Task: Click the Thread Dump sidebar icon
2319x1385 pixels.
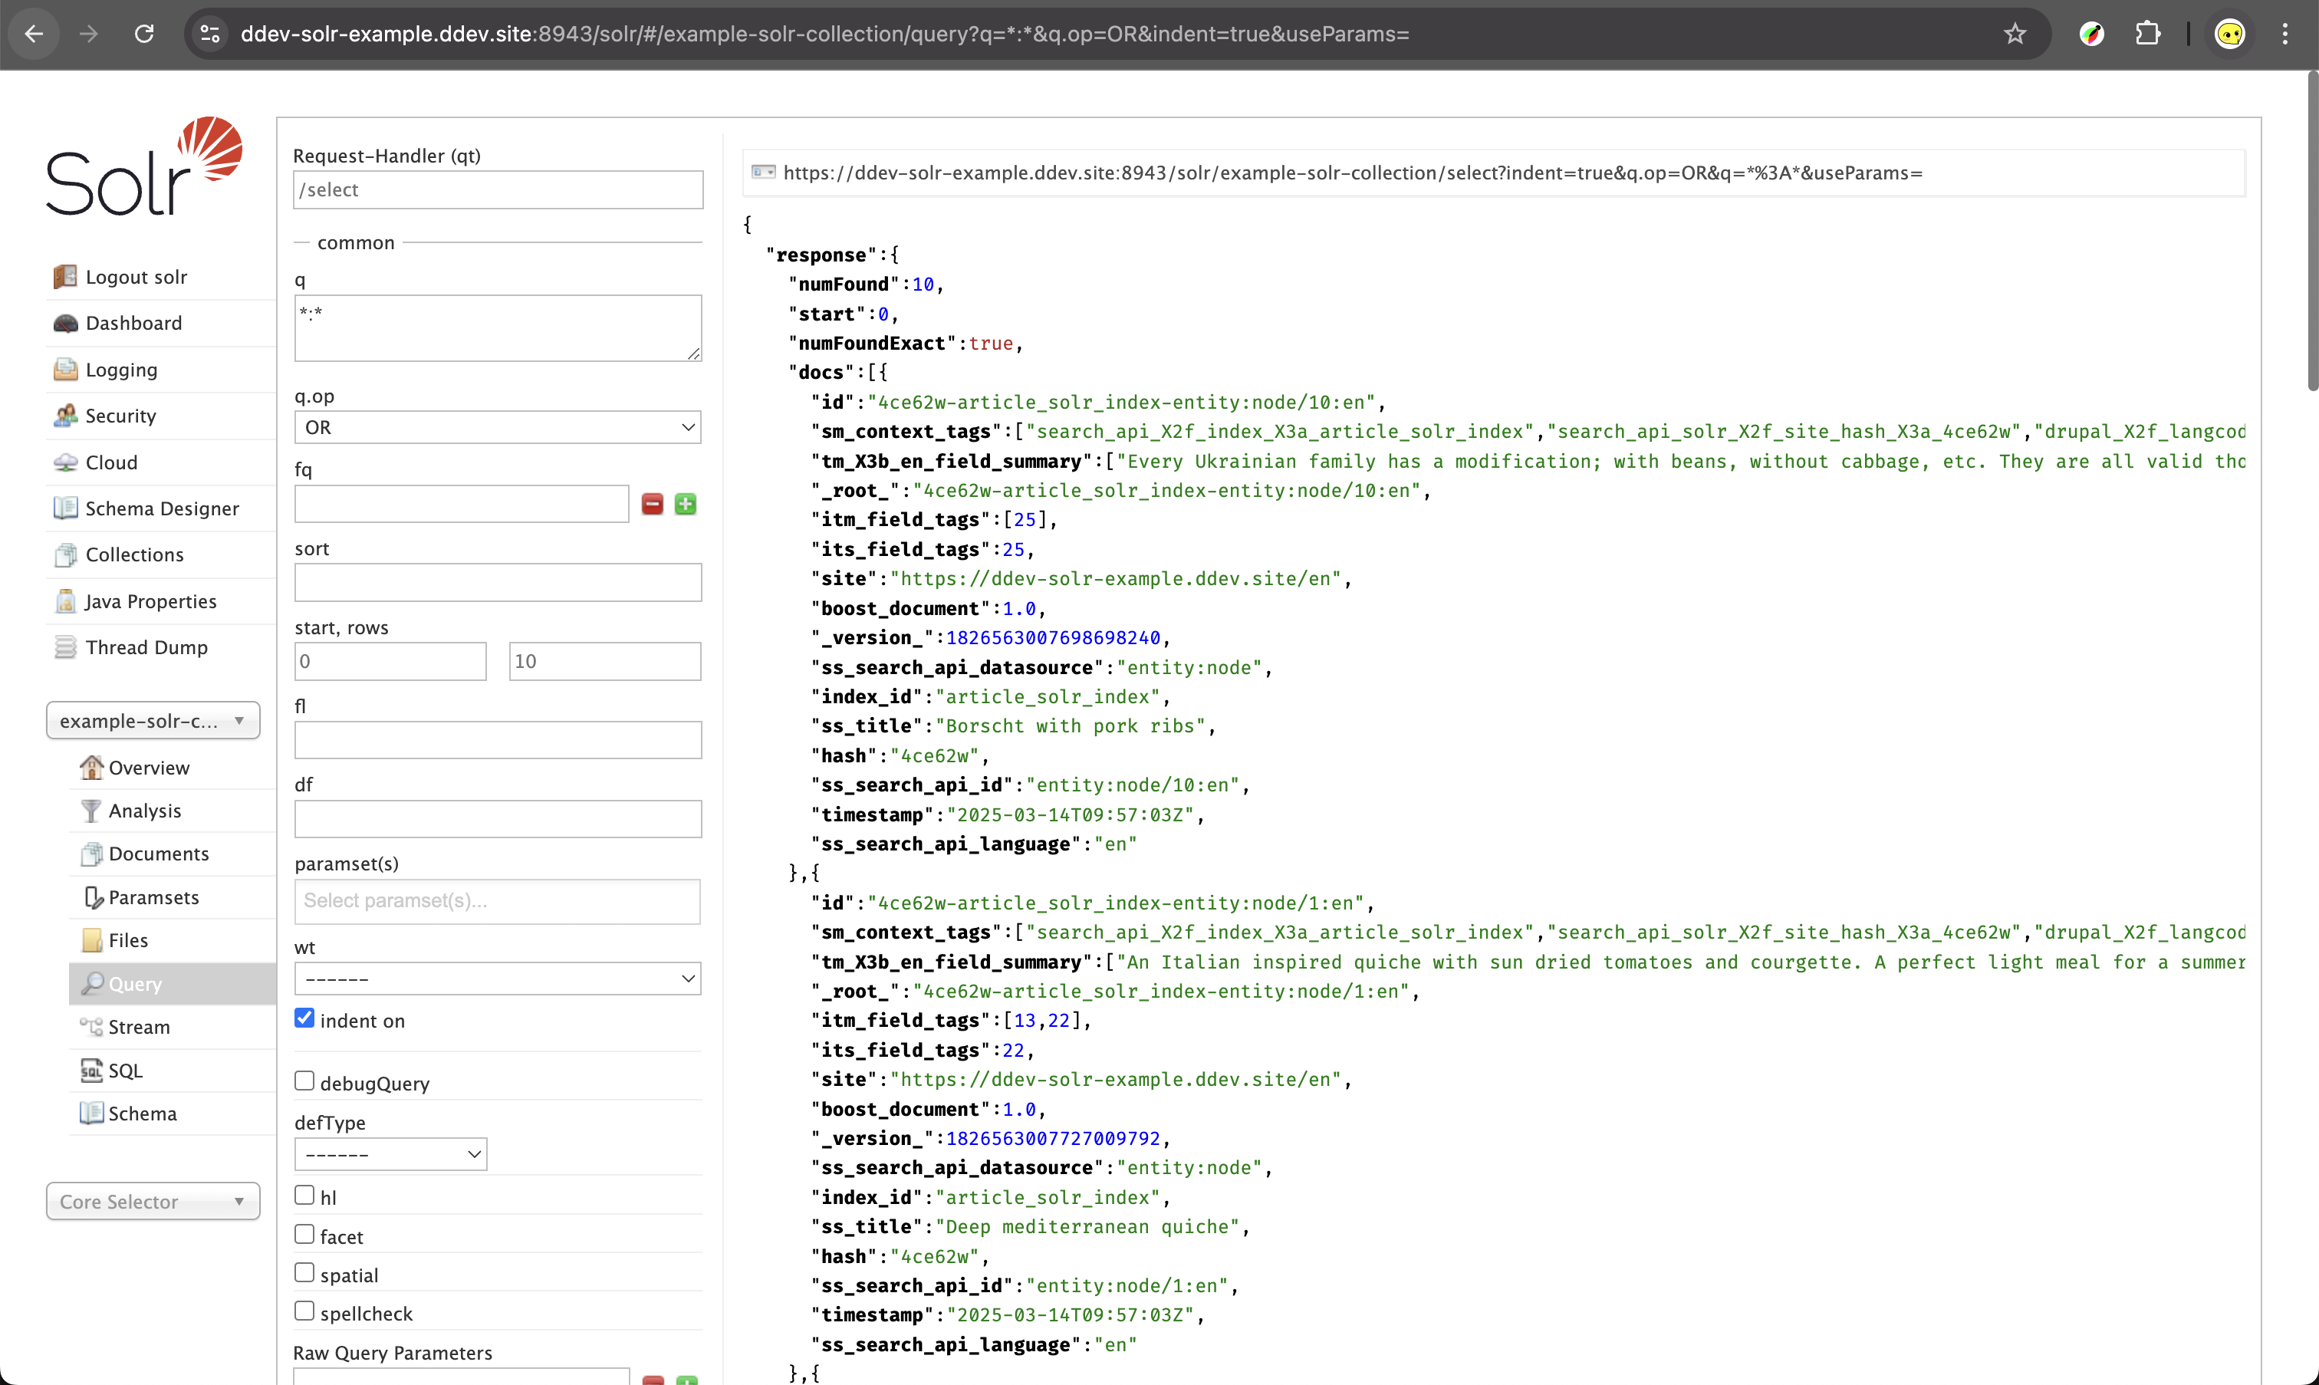Action: [x=65, y=646]
